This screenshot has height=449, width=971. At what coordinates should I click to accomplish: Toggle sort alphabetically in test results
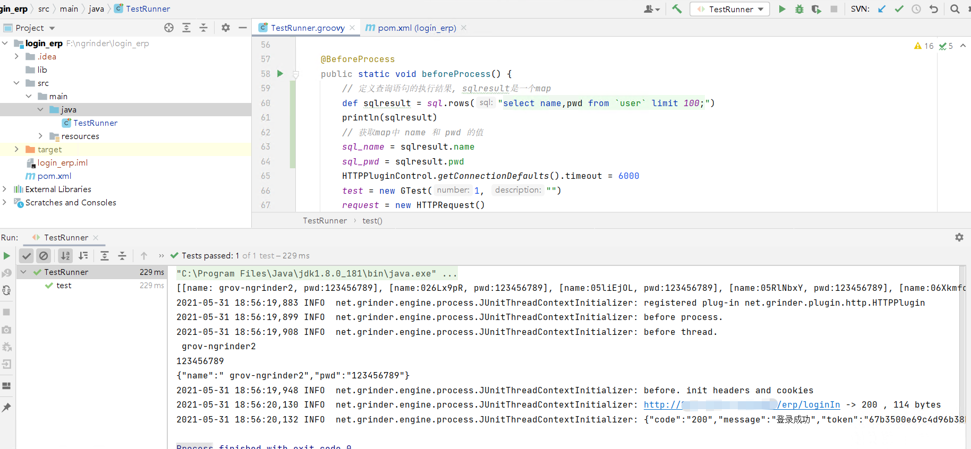point(65,256)
